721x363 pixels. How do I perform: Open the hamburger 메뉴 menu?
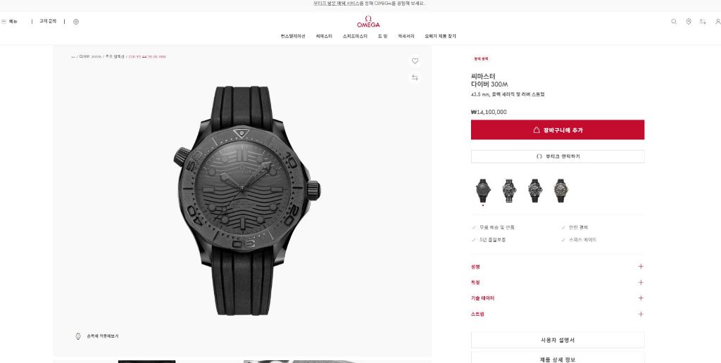click(9, 22)
